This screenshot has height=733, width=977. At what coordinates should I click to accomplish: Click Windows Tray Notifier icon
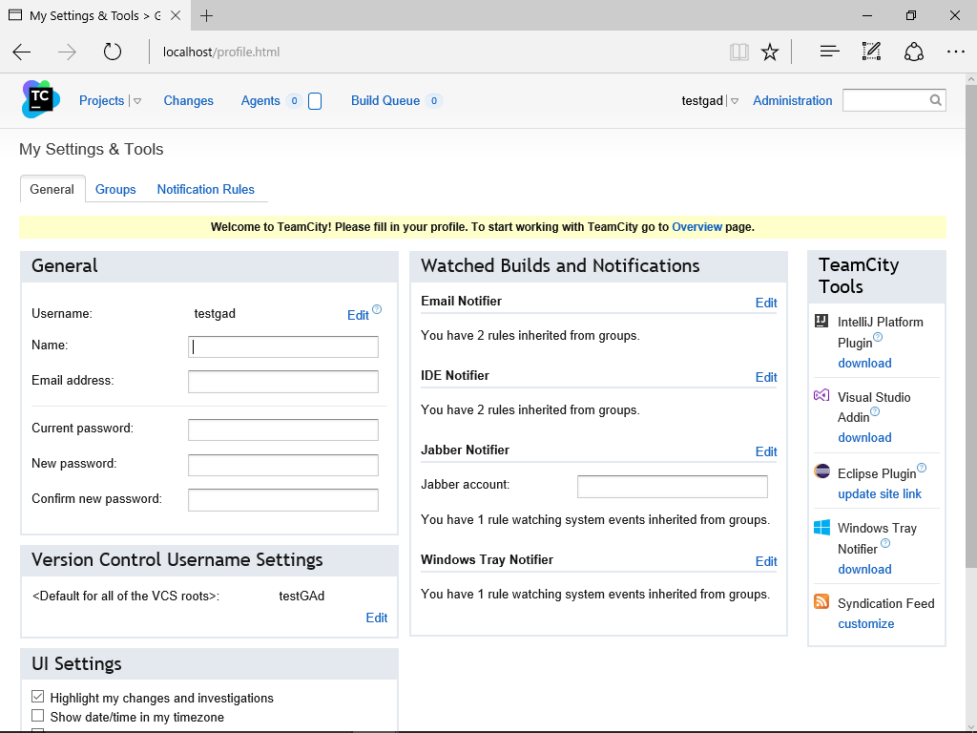(821, 527)
